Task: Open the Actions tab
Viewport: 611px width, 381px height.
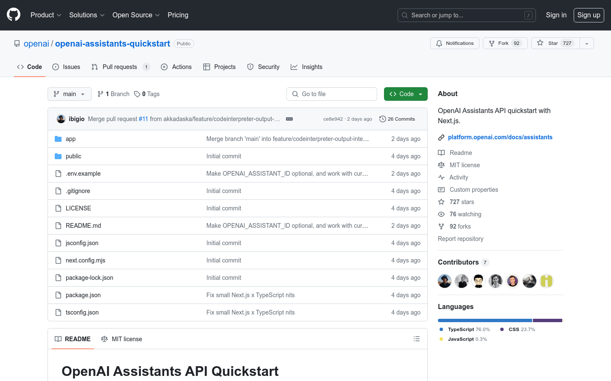Action: pos(176,67)
